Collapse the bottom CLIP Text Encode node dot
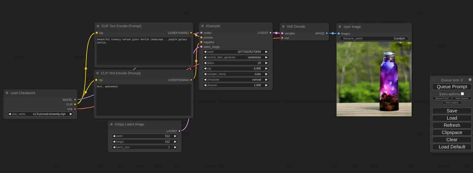The image size is (473, 173). 98,73
